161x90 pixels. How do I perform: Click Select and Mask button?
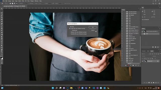pyautogui.click(x=68, y=3)
